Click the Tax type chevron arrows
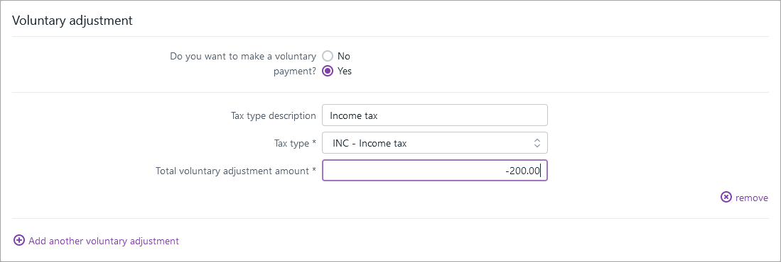Viewport: 781px width, 262px height. pyautogui.click(x=537, y=144)
